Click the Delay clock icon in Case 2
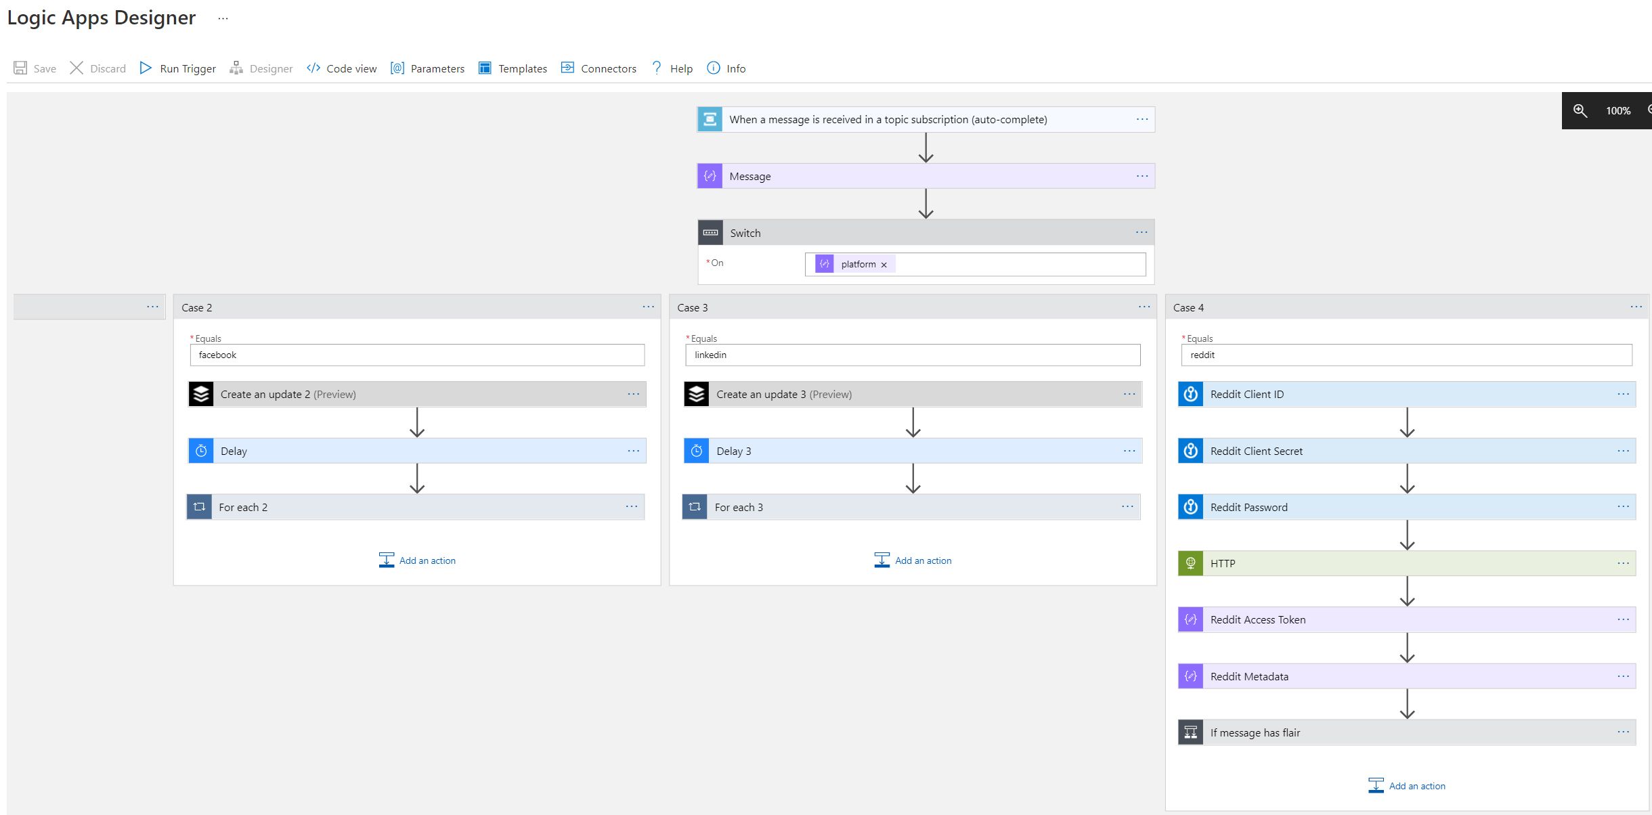This screenshot has width=1652, height=815. coord(200,450)
